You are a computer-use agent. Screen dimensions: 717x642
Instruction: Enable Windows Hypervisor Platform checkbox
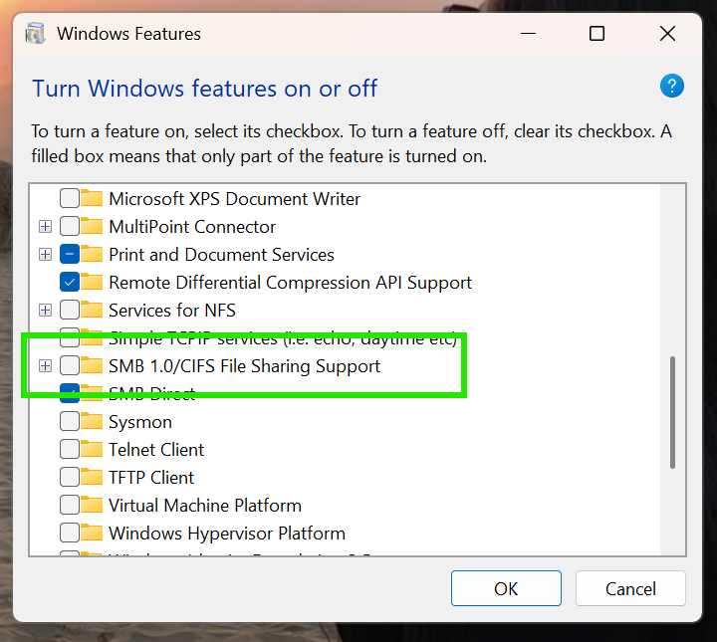[70, 533]
